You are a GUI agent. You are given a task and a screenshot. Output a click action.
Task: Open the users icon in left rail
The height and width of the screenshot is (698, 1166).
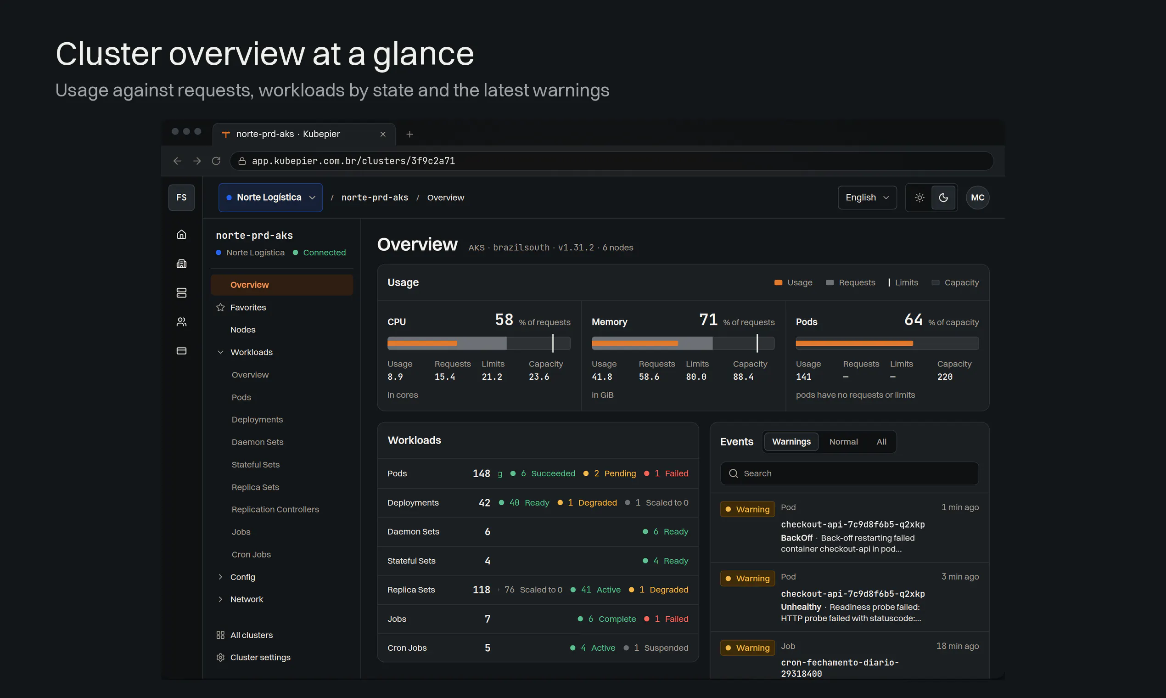[181, 322]
